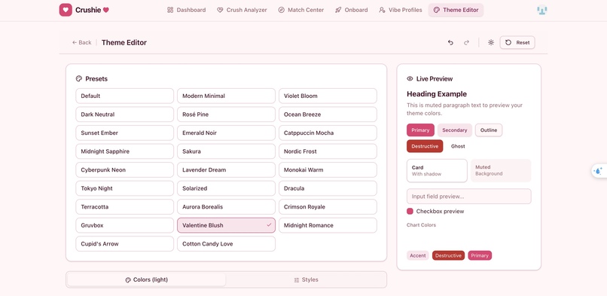Image resolution: width=607 pixels, height=296 pixels.
Task: Choose the Dracula preset
Action: click(x=328, y=188)
